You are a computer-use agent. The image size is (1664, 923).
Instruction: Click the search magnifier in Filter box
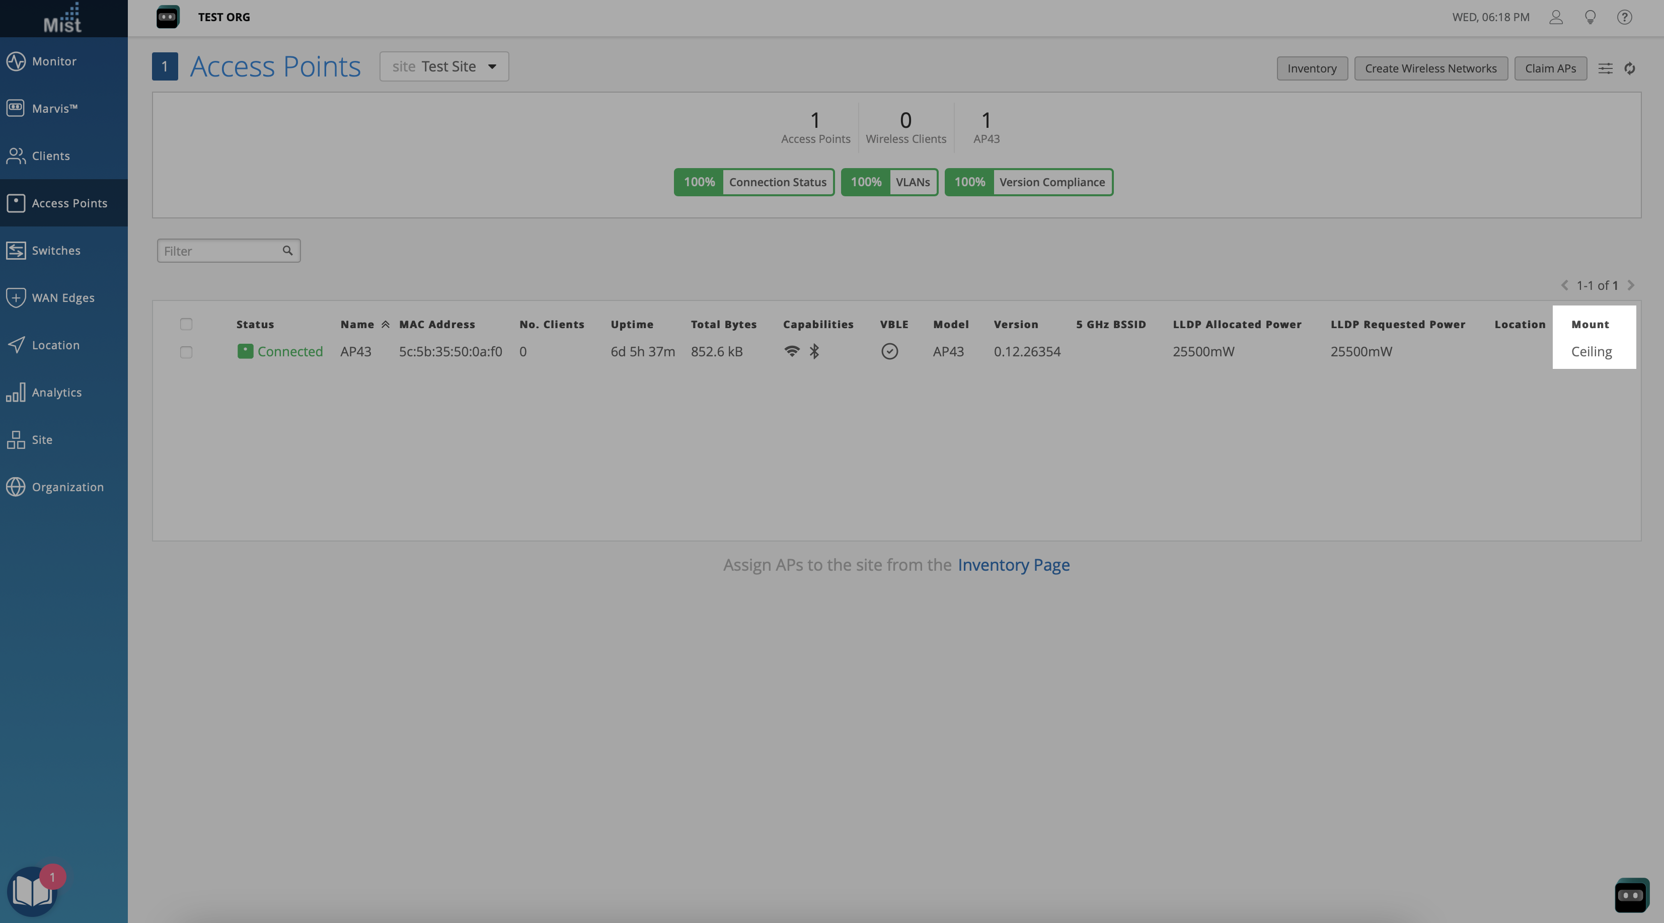287,251
